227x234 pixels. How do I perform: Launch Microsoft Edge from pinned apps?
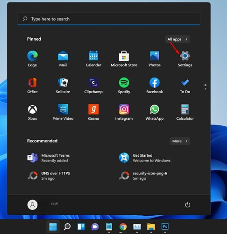tap(32, 59)
